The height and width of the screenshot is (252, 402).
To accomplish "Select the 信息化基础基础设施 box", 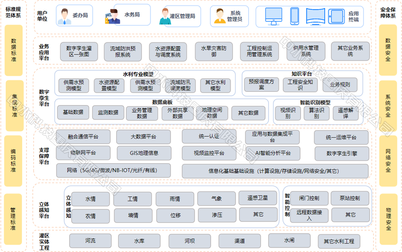I will (275, 171).
